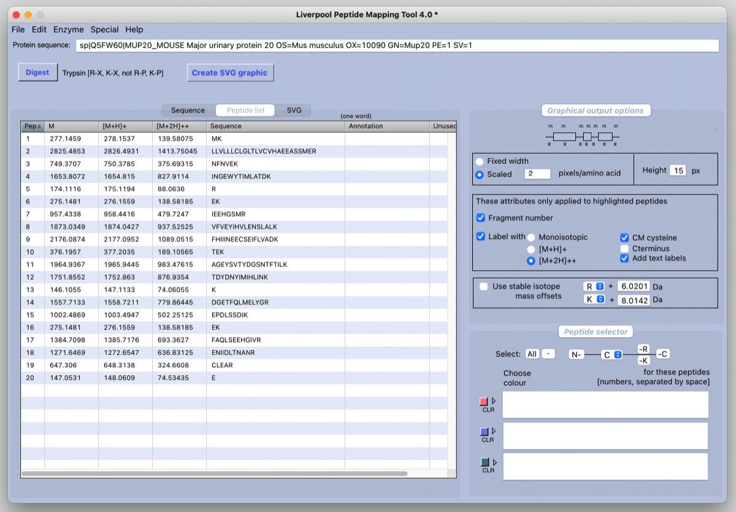The image size is (736, 512).
Task: Open the C residue dropdown in Peptide selector
Action: tap(611, 354)
